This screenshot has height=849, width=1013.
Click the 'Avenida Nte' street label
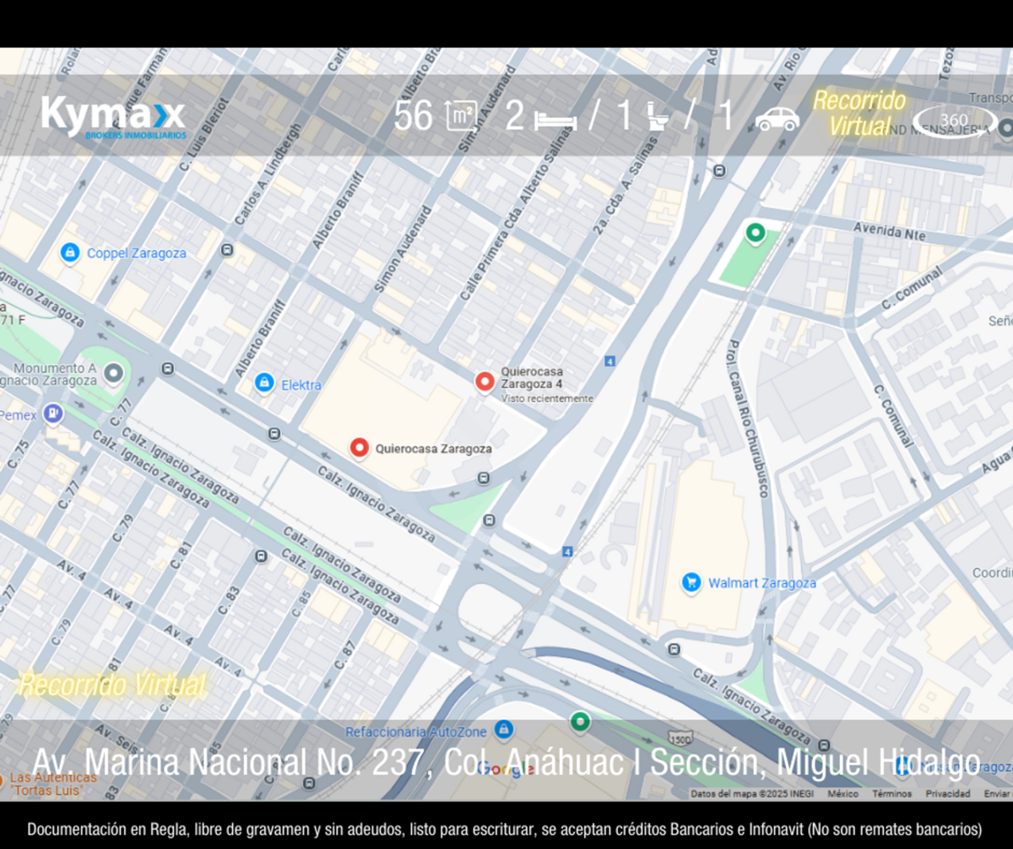coord(890,231)
